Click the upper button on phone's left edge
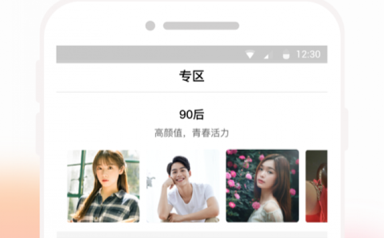Screen dimensions: 384x238 point(38,81)
